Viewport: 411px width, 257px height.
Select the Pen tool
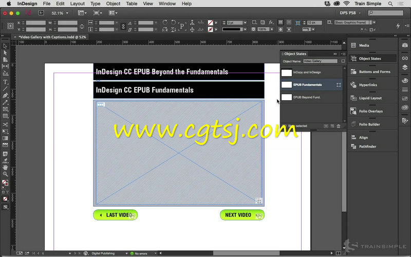(5, 96)
